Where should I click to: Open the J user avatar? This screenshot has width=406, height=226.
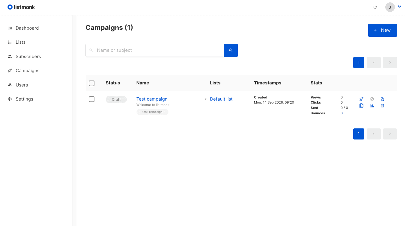pyautogui.click(x=390, y=7)
